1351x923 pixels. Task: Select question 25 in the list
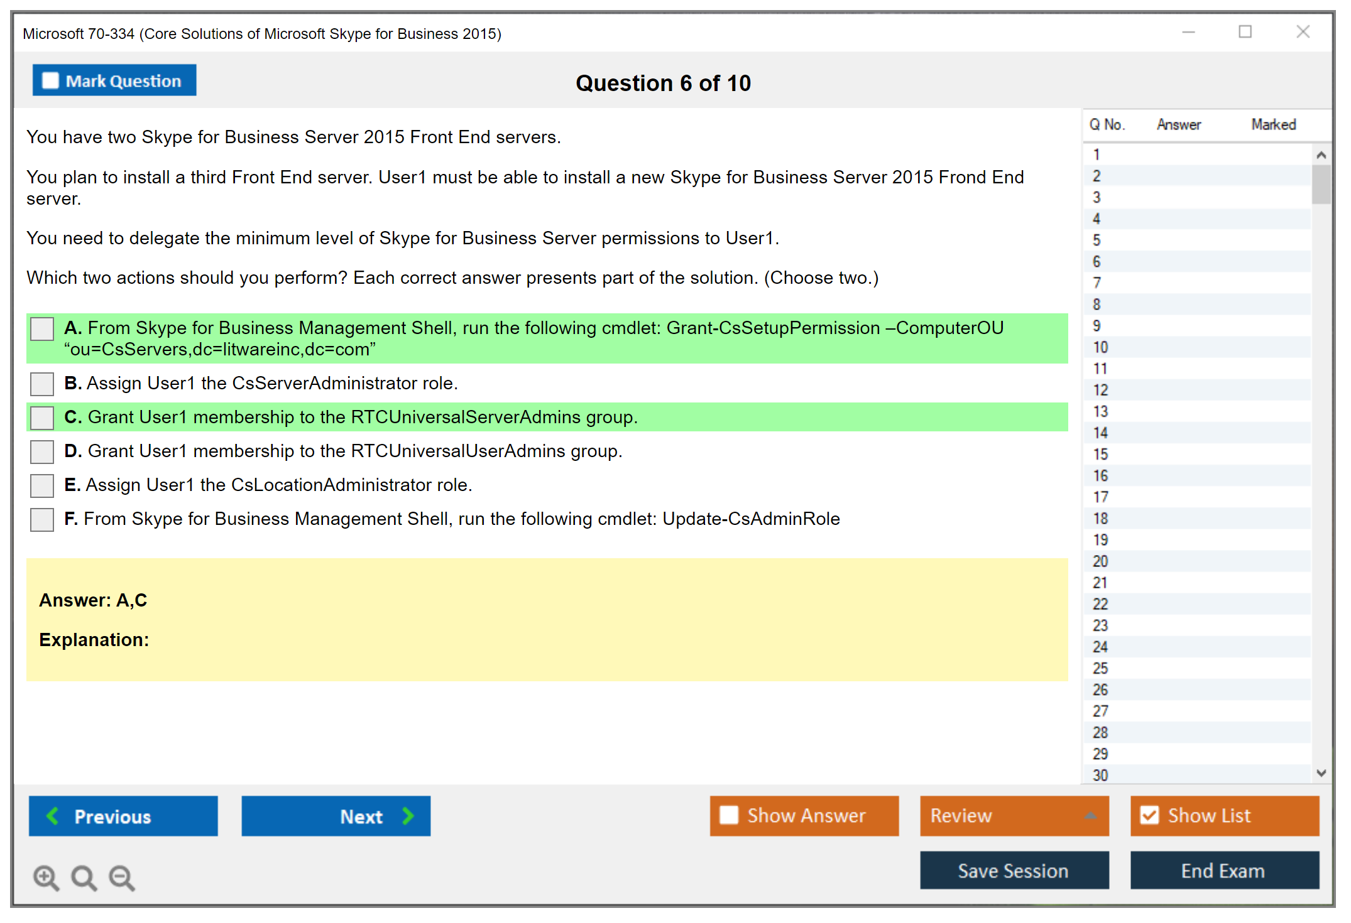(1100, 668)
